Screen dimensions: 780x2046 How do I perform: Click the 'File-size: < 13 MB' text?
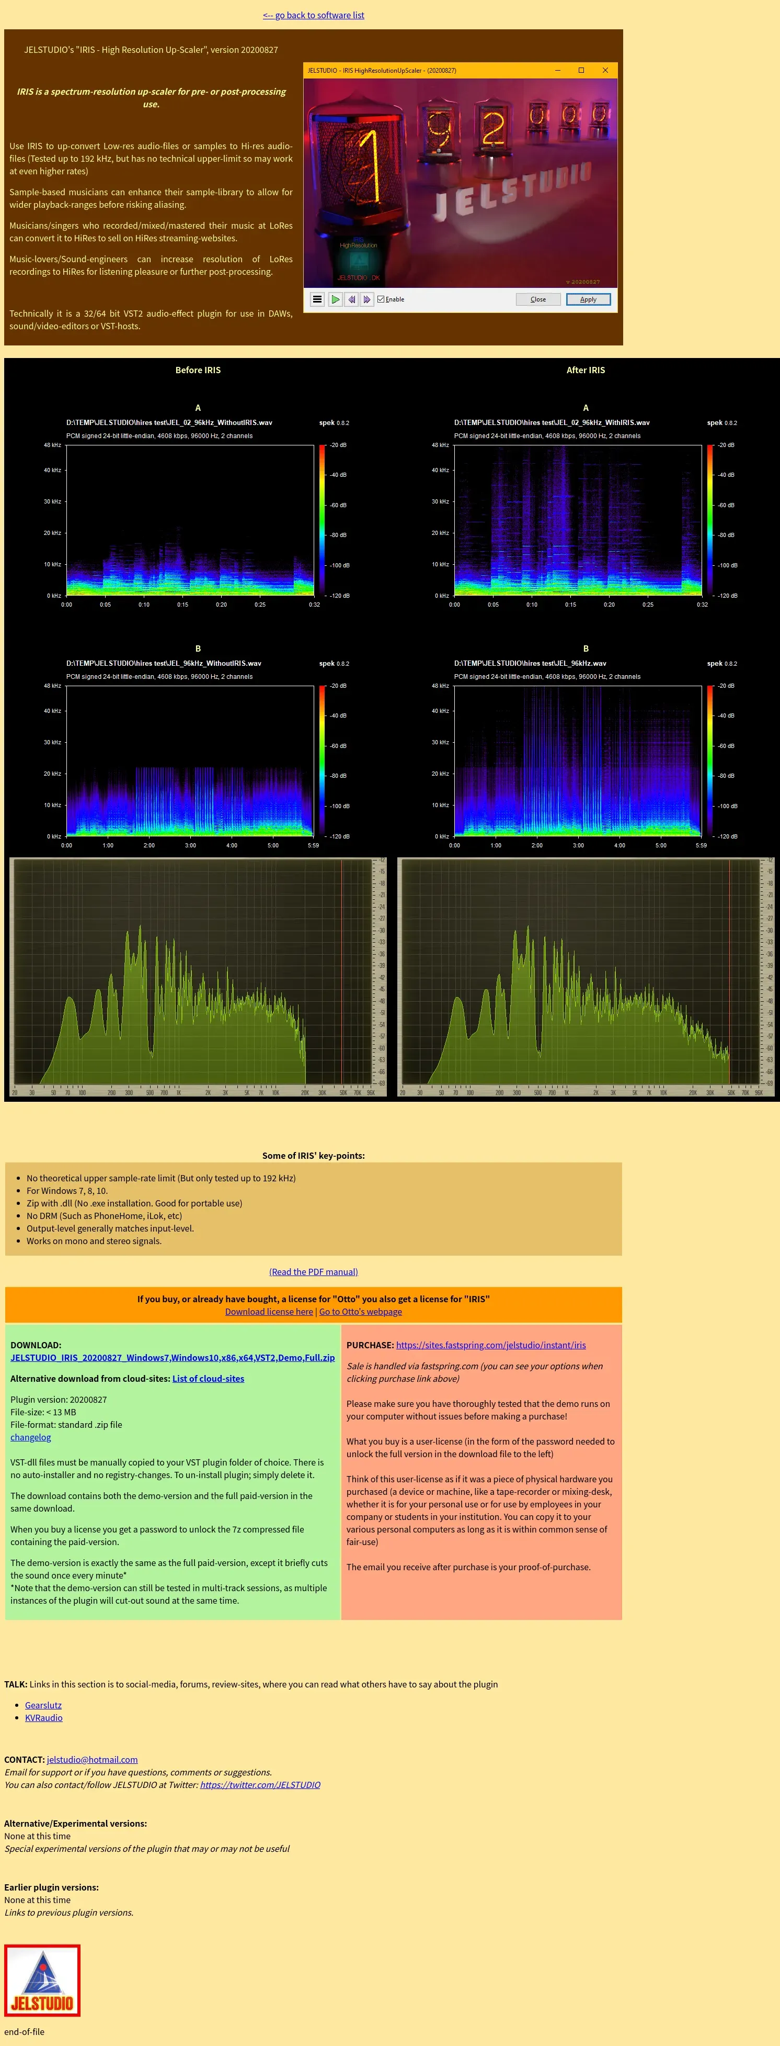[x=43, y=1412]
